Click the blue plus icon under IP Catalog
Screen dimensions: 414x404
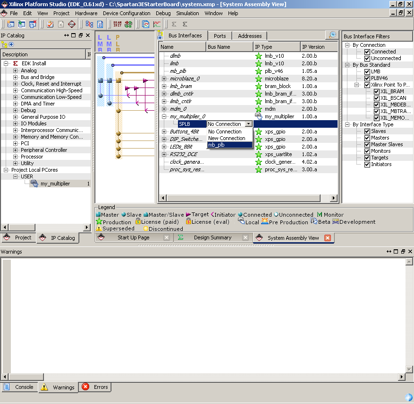click(x=11, y=44)
